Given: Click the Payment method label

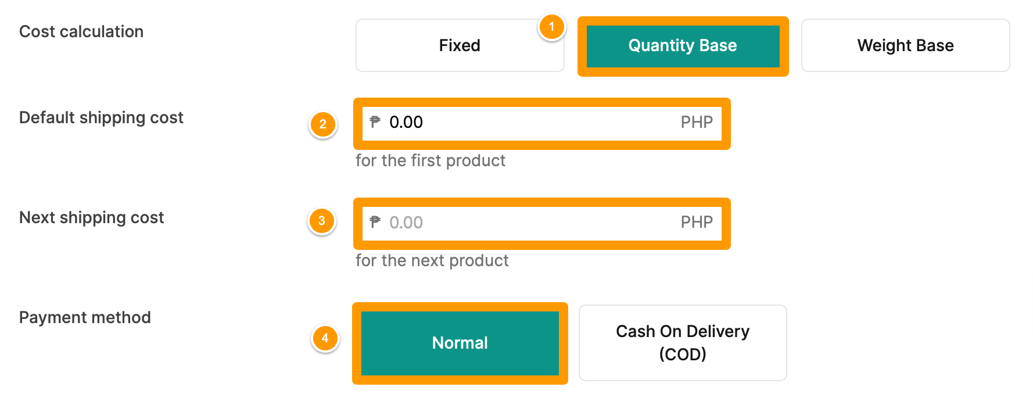Looking at the screenshot, I should [85, 317].
